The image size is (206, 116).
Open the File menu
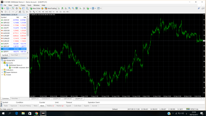click(x=5, y=5)
